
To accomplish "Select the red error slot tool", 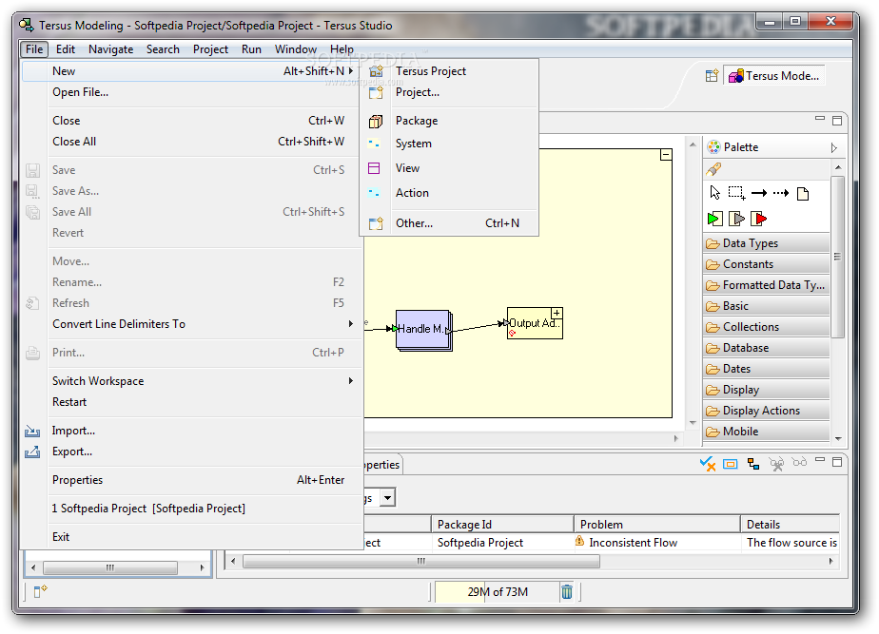I will click(x=758, y=219).
